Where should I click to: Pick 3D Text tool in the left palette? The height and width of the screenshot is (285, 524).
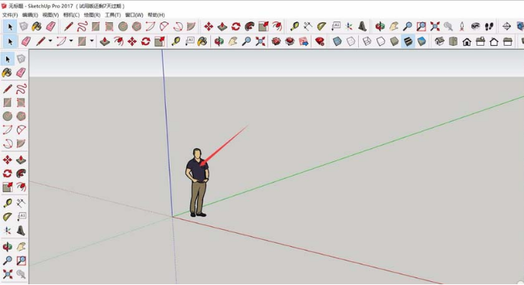21,231
